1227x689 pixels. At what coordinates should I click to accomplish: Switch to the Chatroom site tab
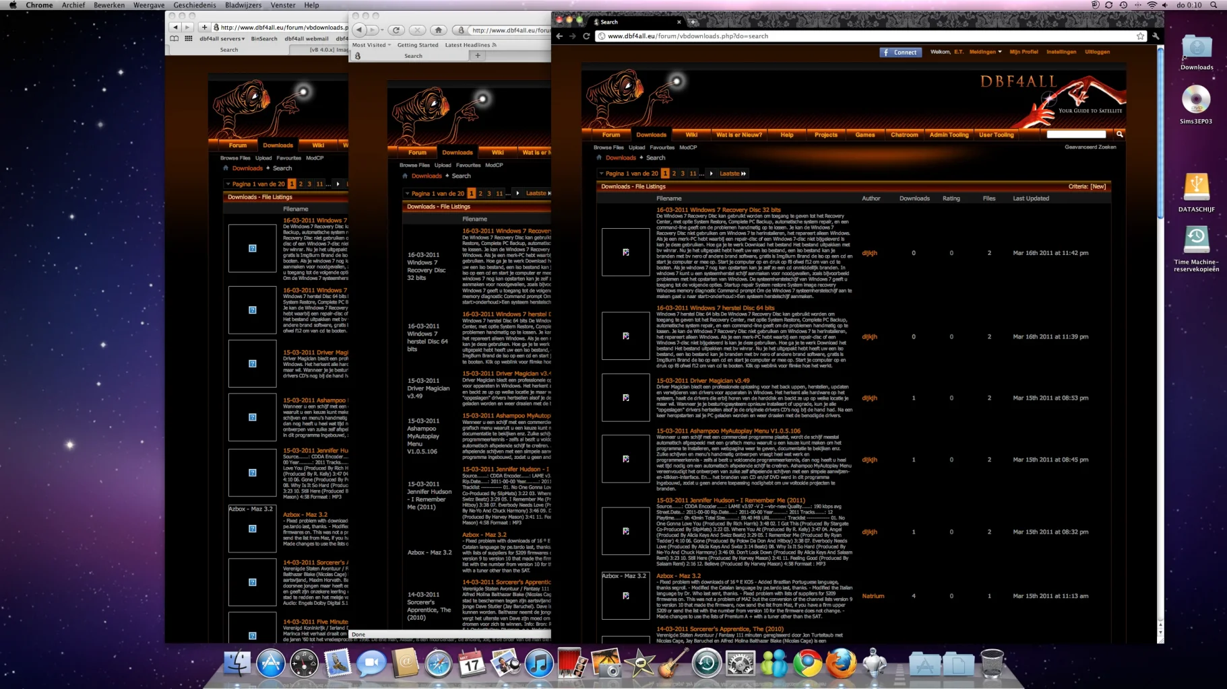904,135
